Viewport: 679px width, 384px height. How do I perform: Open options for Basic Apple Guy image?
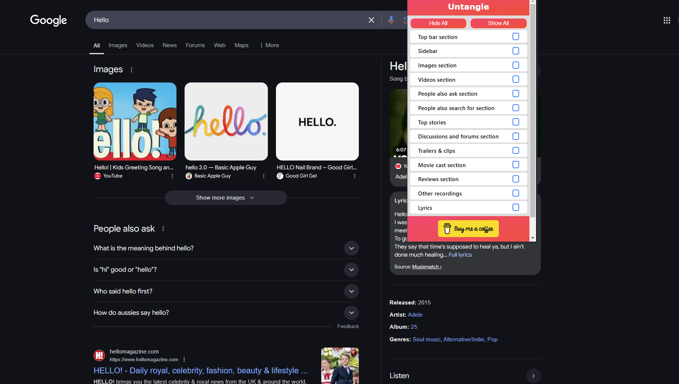(x=263, y=176)
